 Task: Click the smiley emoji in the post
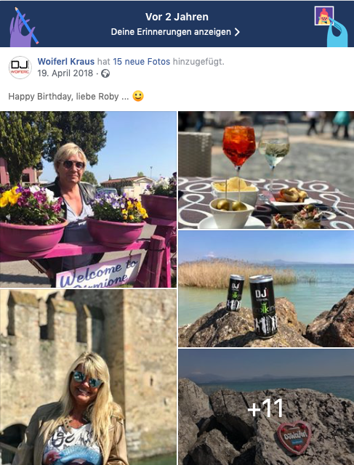(138, 96)
